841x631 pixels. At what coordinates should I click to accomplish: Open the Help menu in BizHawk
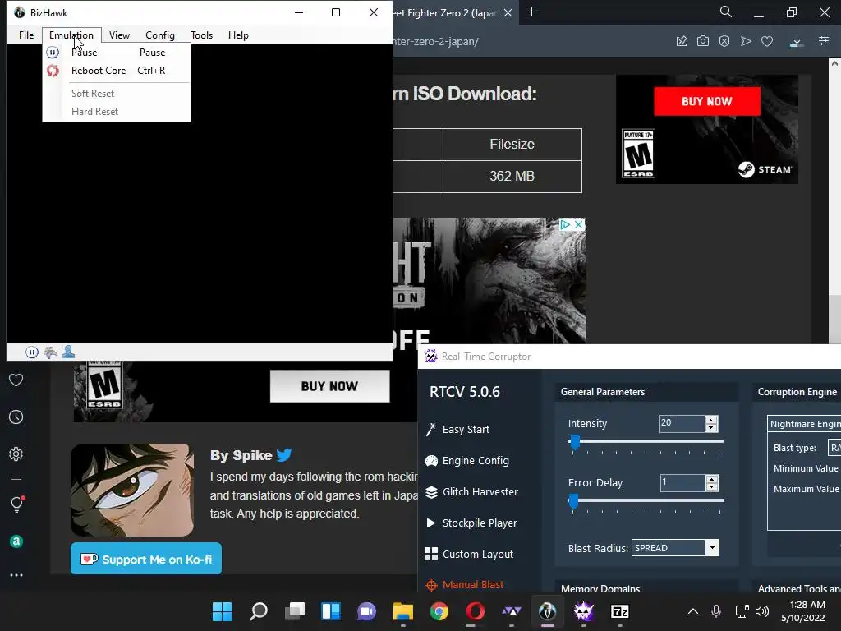coord(238,35)
